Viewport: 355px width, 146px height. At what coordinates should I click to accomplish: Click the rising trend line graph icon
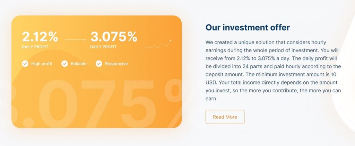(157, 44)
